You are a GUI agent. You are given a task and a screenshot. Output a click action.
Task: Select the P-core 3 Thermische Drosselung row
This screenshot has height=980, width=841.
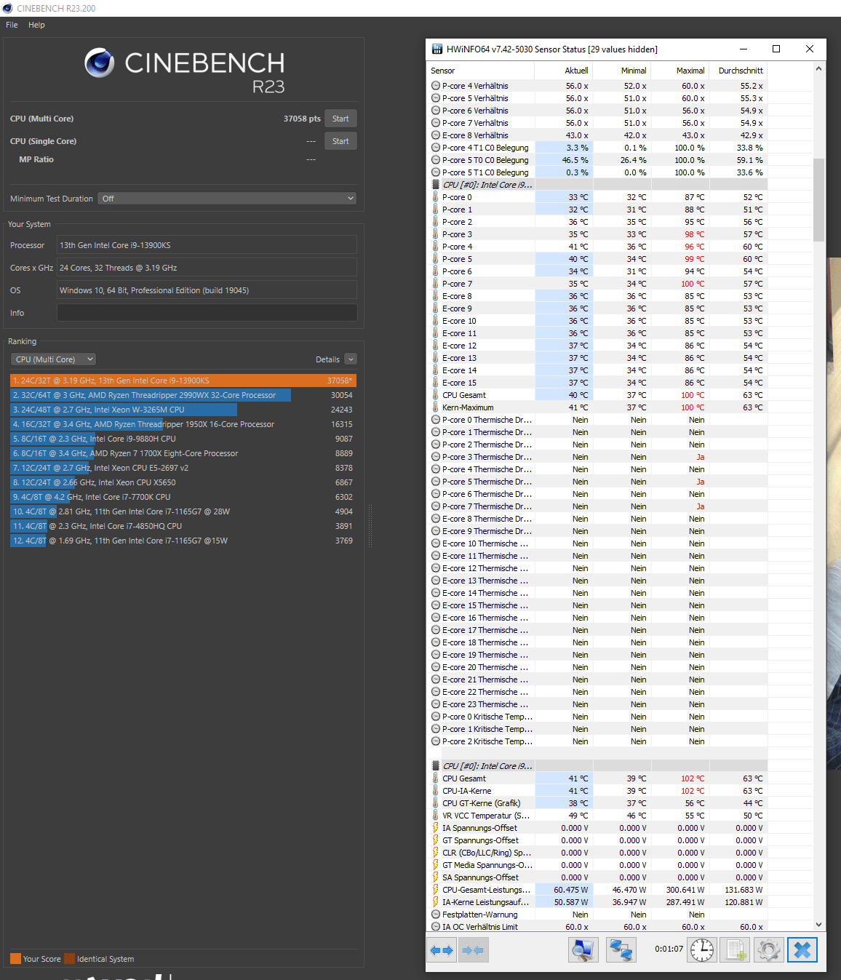point(598,457)
